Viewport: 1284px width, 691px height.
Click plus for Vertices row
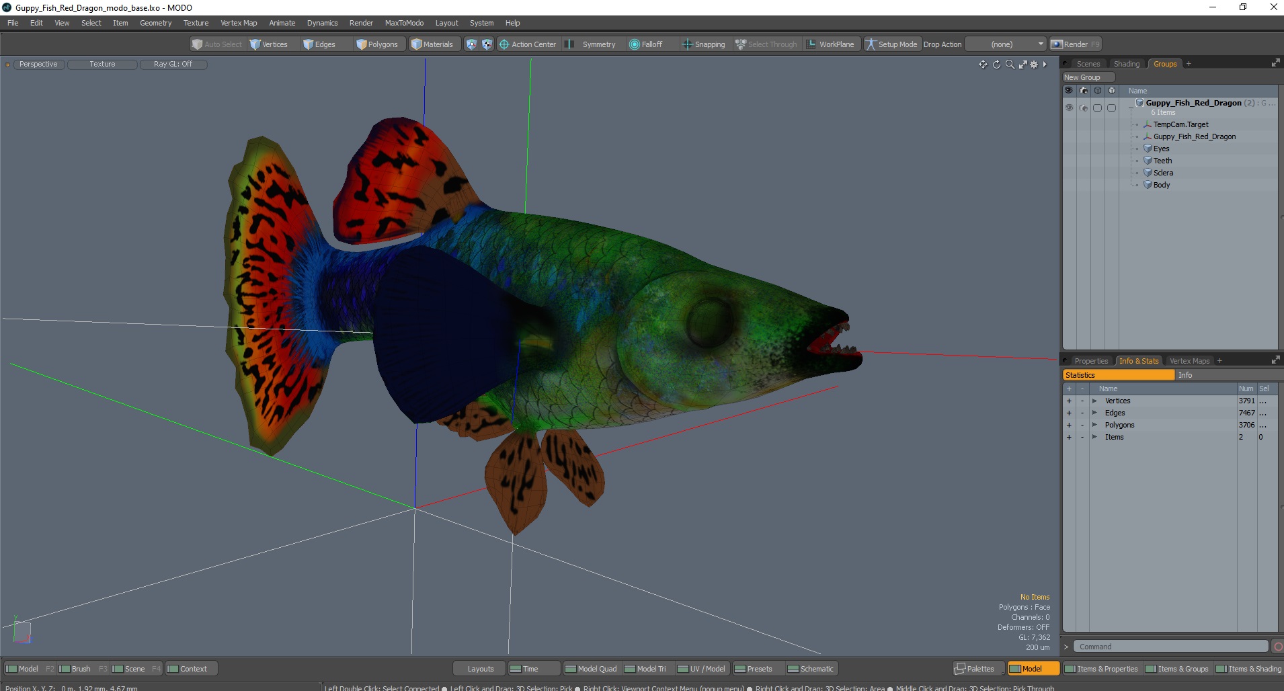click(x=1069, y=401)
